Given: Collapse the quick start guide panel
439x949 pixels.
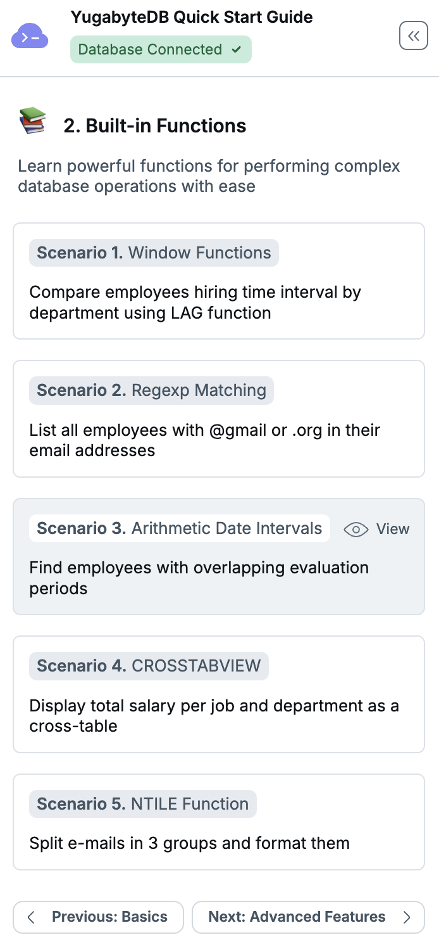Looking at the screenshot, I should pos(414,36).
